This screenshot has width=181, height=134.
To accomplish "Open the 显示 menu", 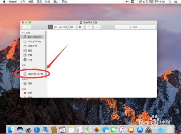I will [x=39, y=2].
